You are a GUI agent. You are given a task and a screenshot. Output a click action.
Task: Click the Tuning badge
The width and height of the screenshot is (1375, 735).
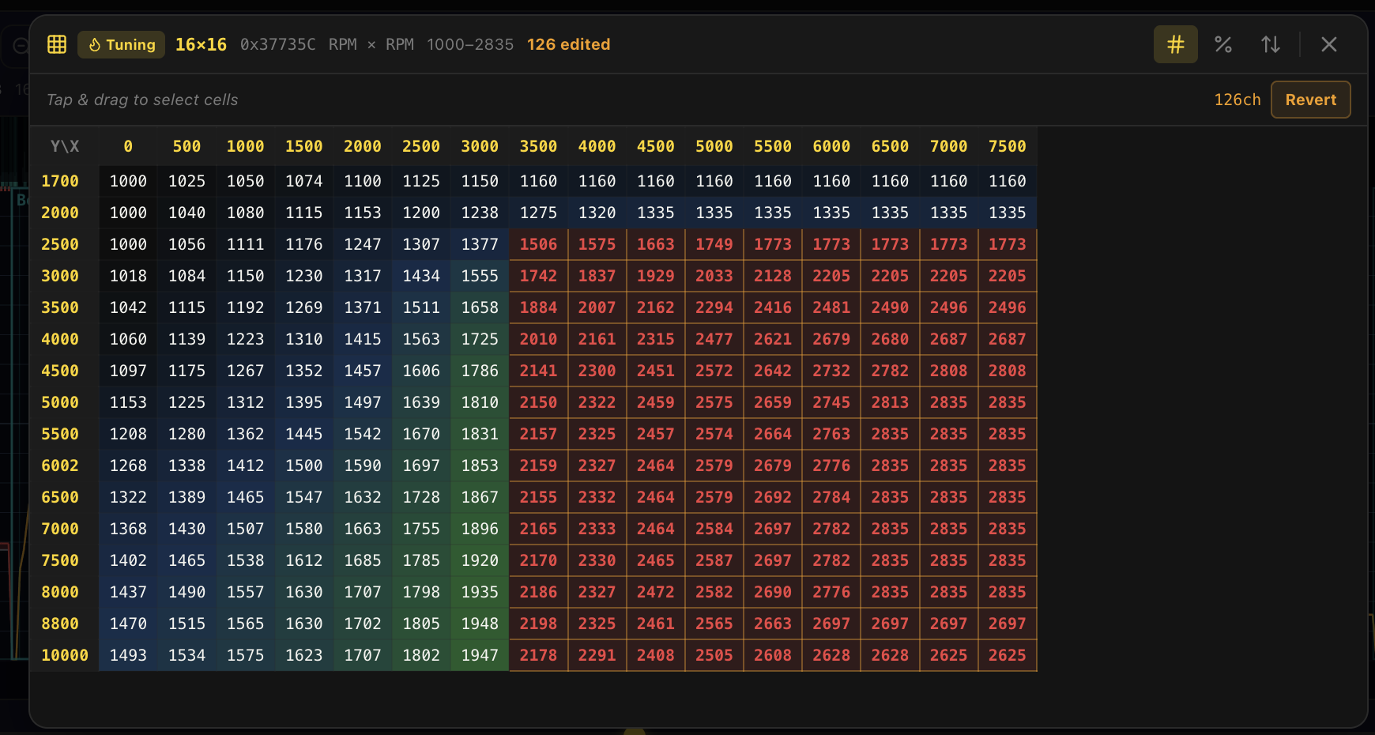[x=122, y=44]
